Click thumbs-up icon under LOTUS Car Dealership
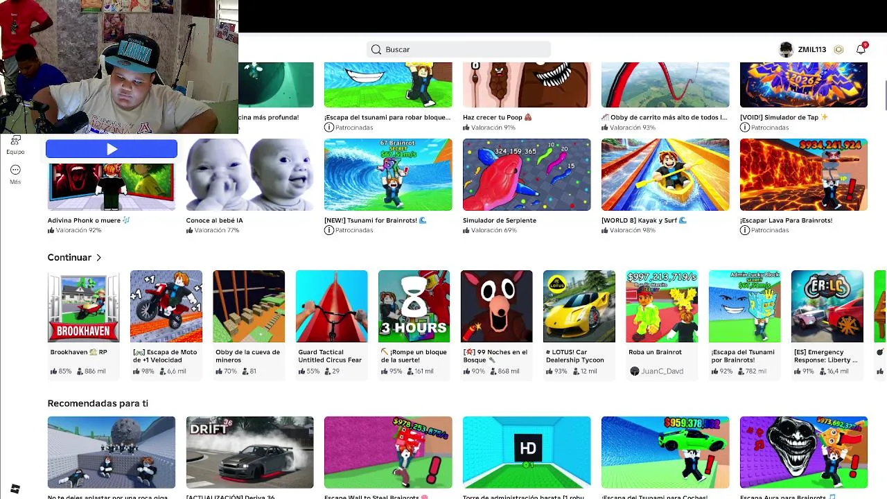887x499 pixels. point(550,371)
